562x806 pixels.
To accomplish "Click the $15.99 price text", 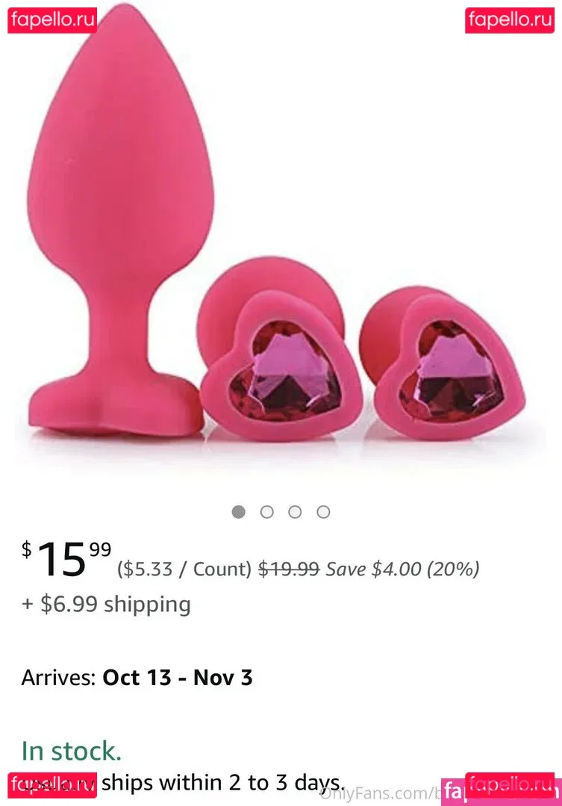I will [x=66, y=559].
